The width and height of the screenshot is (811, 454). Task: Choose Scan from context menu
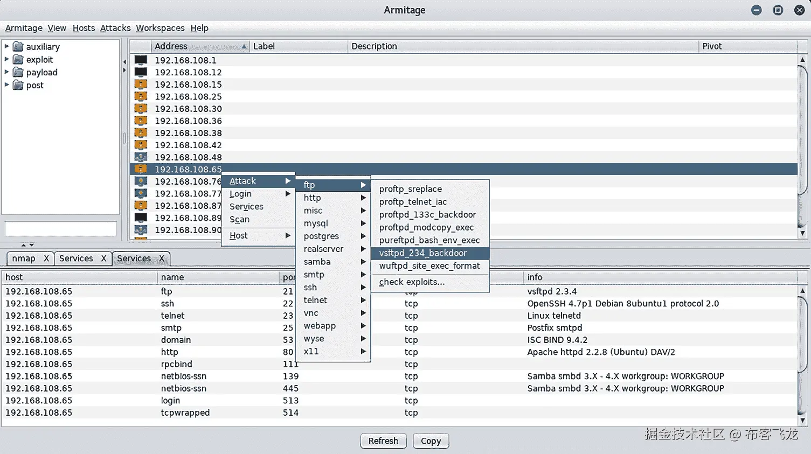[258, 219]
